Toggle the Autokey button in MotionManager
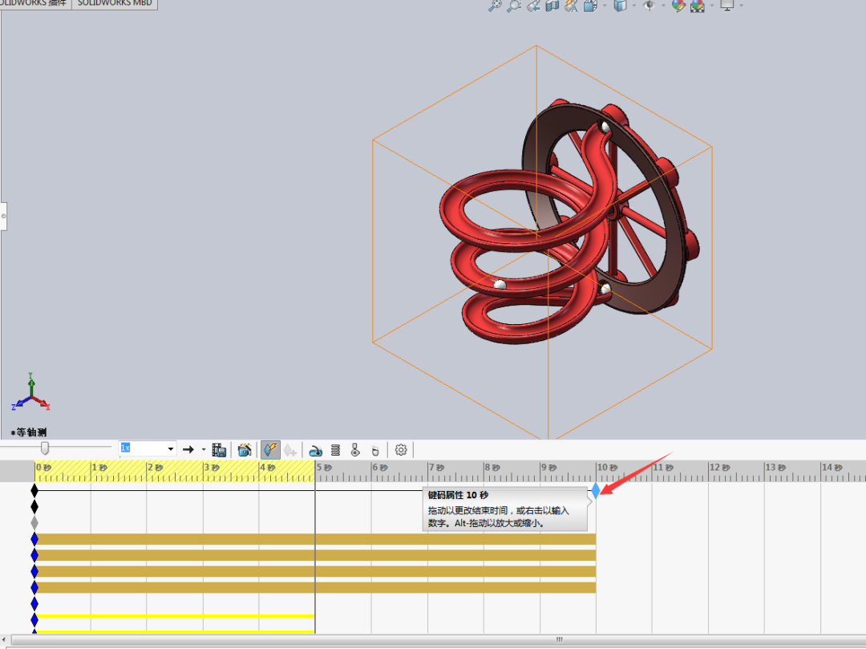This screenshot has height=649, width=866. pyautogui.click(x=270, y=449)
